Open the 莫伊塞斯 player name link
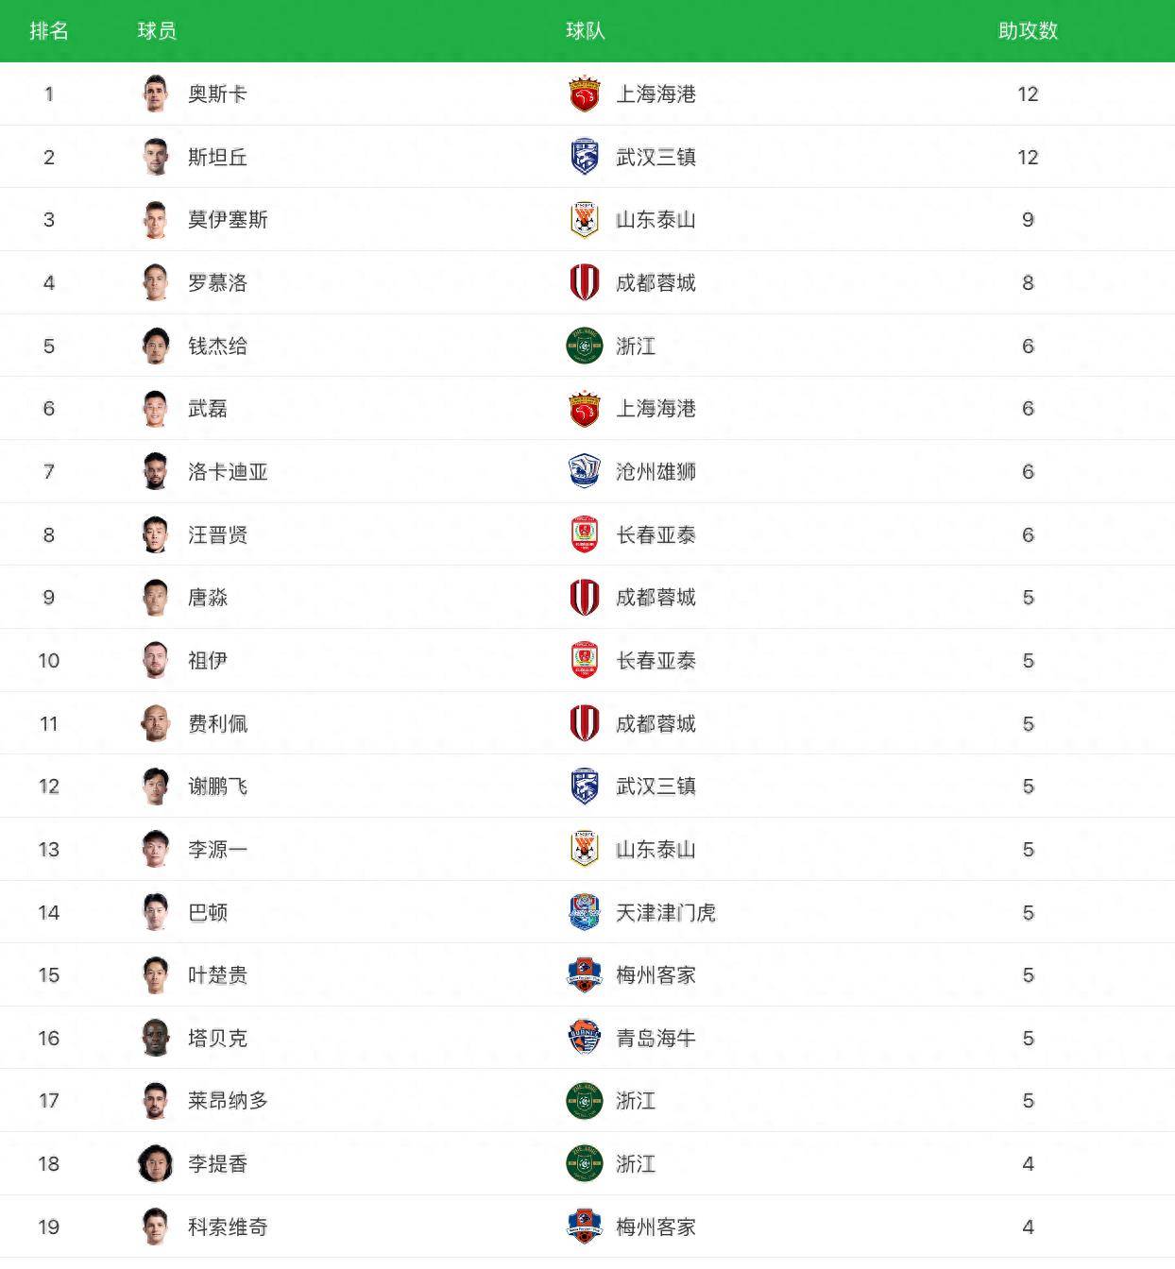This screenshot has width=1175, height=1269. (x=228, y=220)
